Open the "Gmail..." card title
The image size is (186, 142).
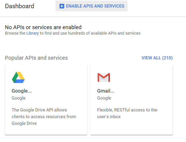[105, 91]
